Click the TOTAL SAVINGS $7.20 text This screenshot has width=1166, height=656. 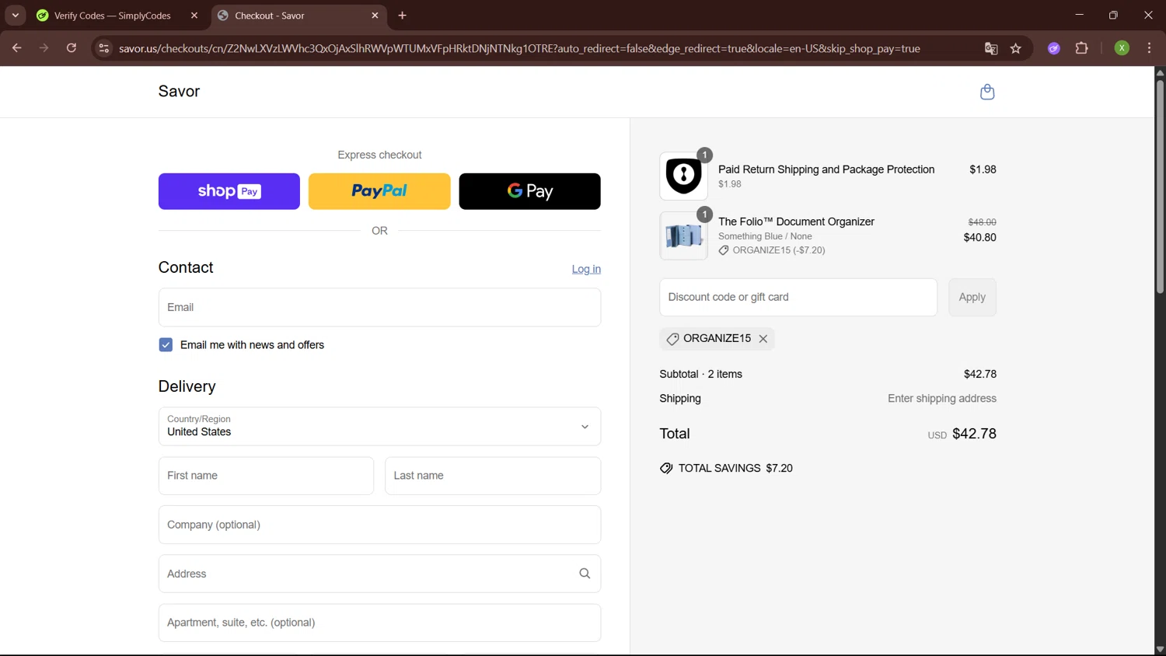[x=735, y=469]
